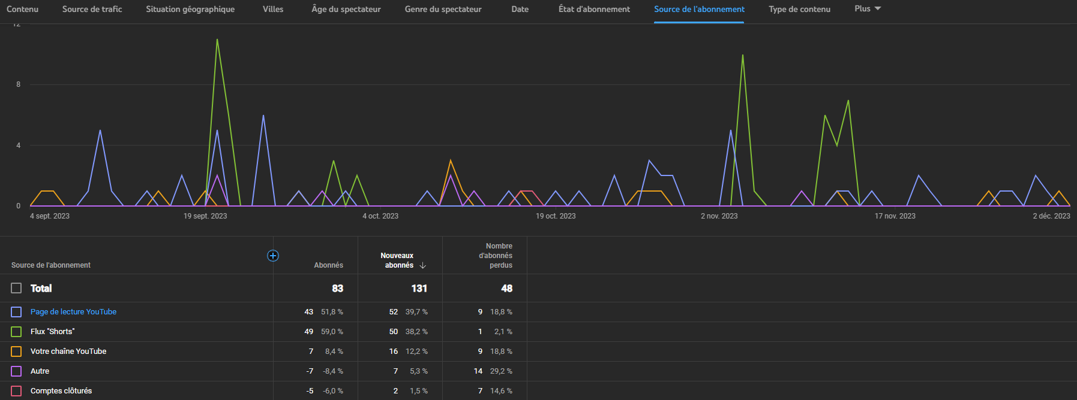1077x400 pixels.
Task: Toggle Votre chaîne YouTube orange checkbox
Action: [16, 351]
